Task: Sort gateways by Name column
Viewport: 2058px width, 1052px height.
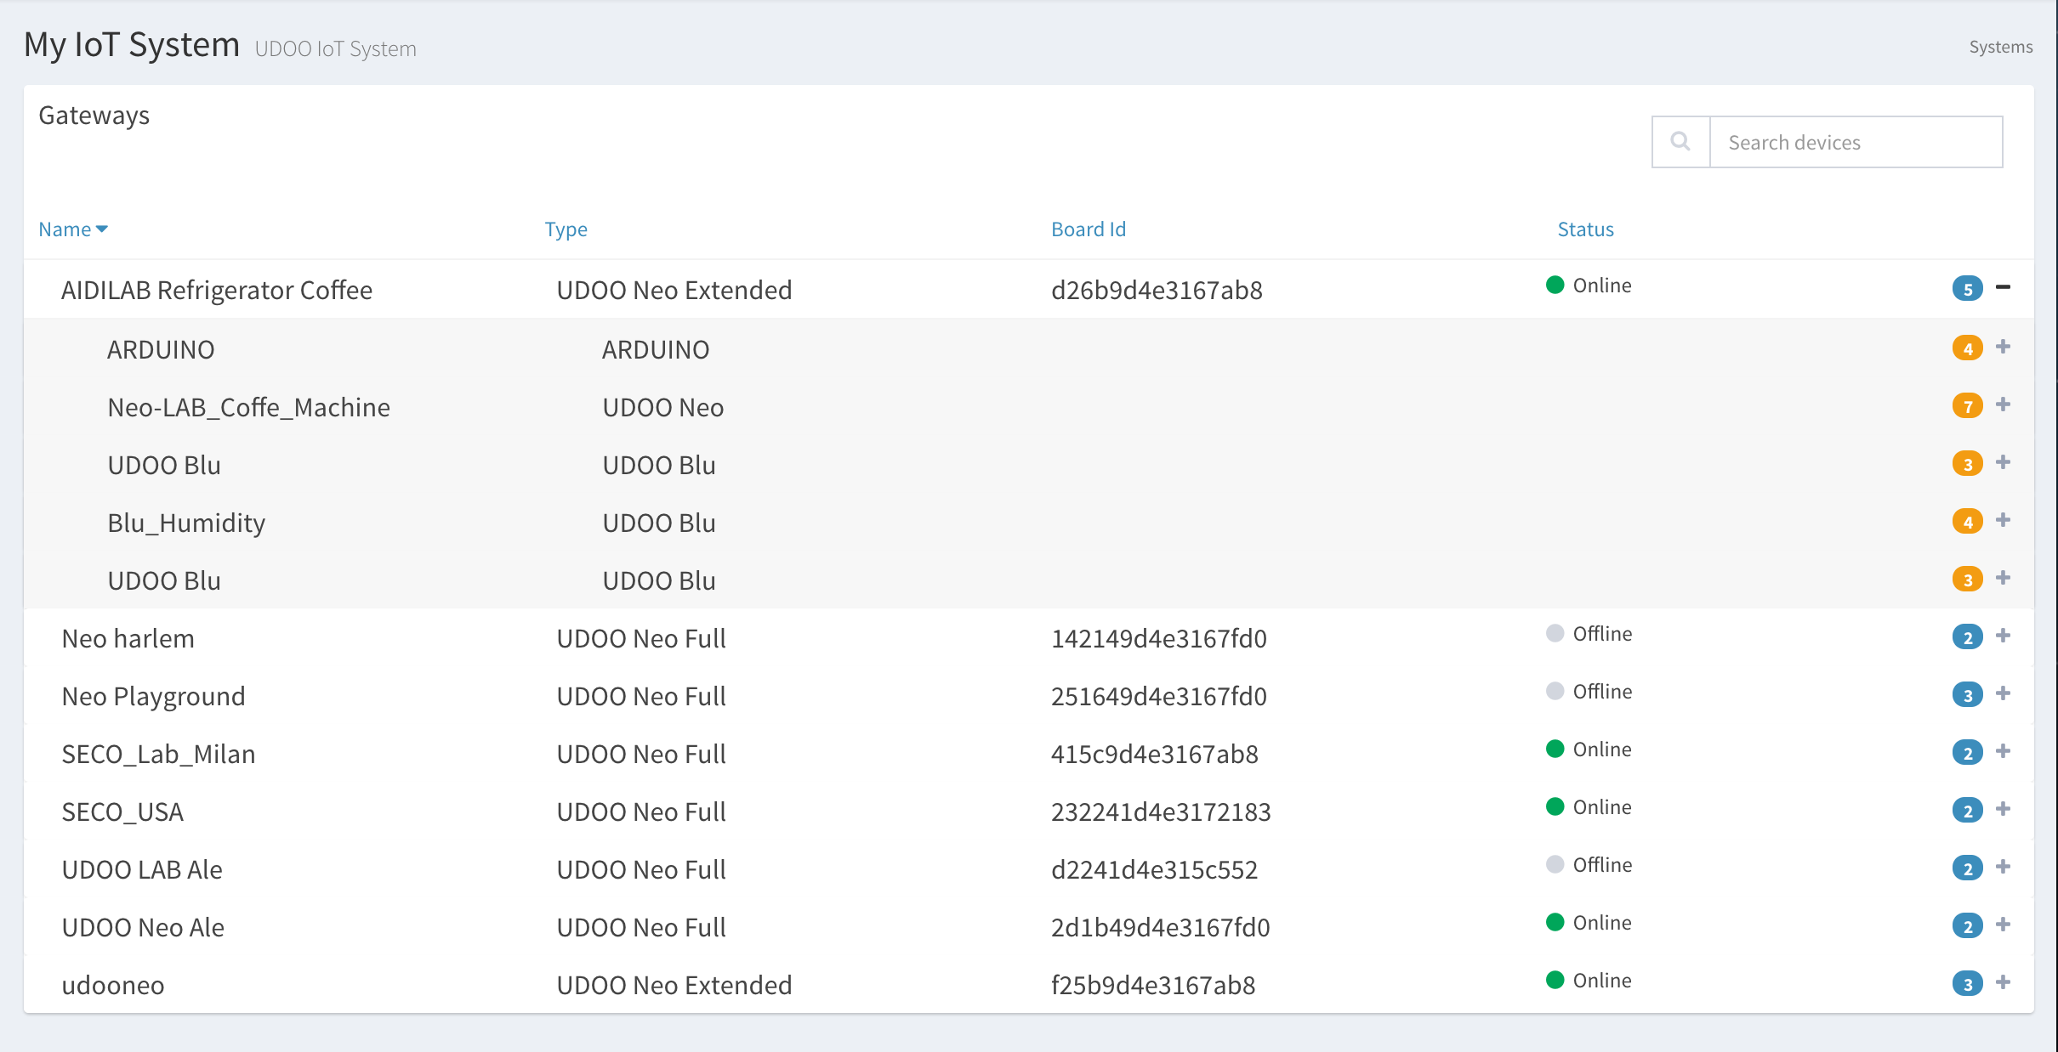Action: (73, 229)
